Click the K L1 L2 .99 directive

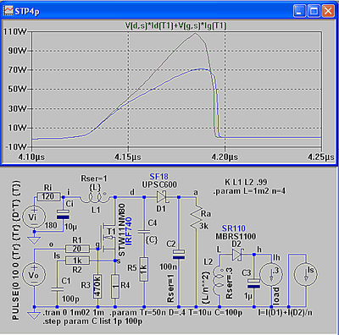tap(246, 182)
